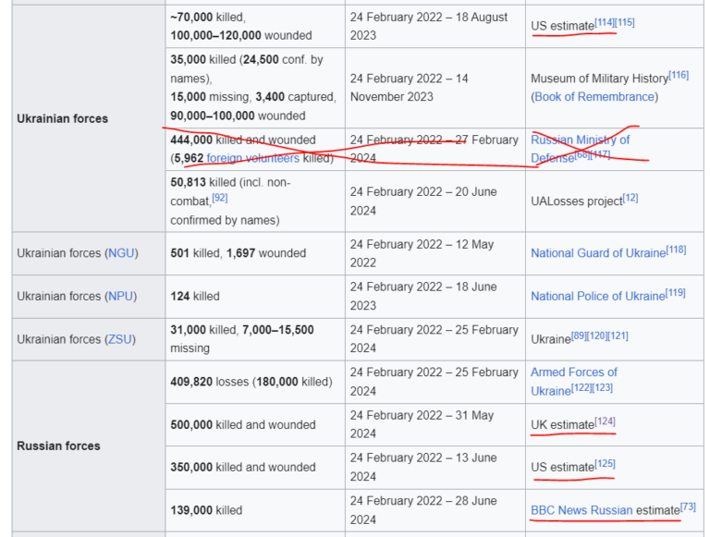
Task: Click the date range ending 14 November 2023
Action: click(435, 88)
